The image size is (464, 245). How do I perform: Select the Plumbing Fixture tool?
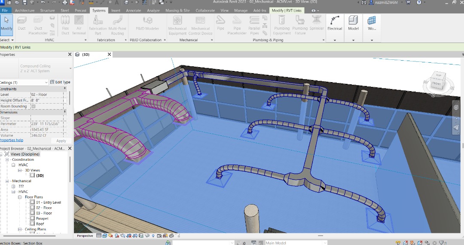(300, 25)
